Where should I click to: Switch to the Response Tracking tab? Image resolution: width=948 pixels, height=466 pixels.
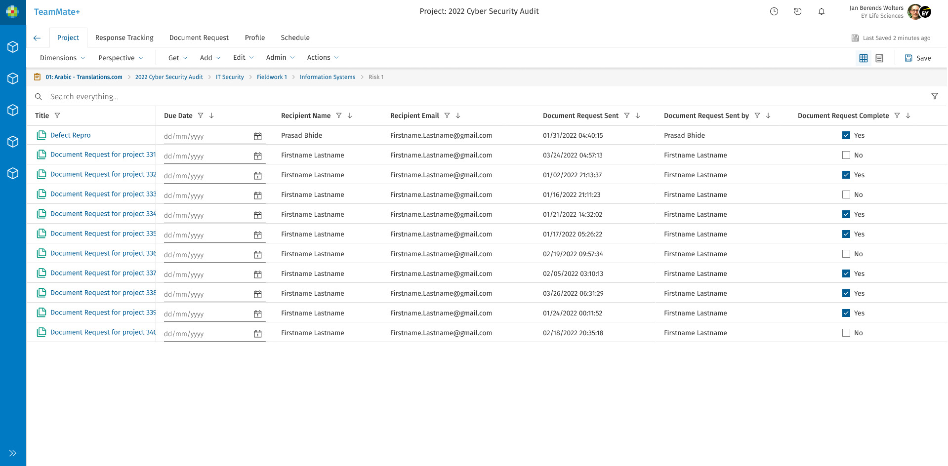tap(124, 38)
